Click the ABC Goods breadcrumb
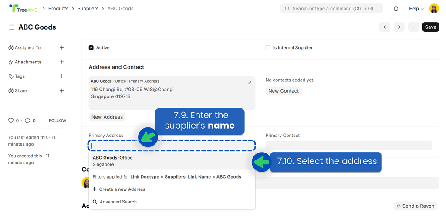The height and width of the screenshot is (216, 446). (120, 9)
